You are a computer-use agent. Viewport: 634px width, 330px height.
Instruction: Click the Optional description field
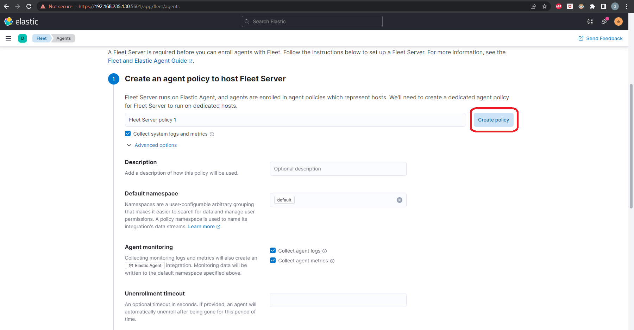coord(338,169)
